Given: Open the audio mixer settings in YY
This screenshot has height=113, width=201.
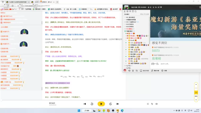Looking at the screenshot, I should 137,71.
